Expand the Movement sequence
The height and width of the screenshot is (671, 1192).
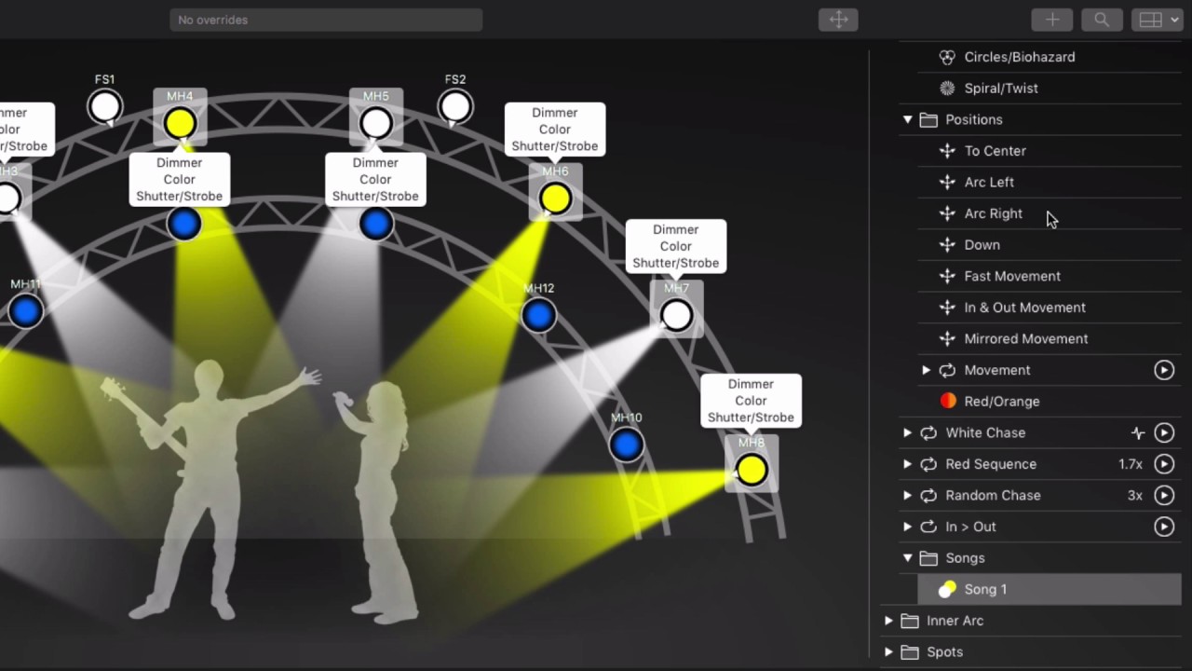926,370
